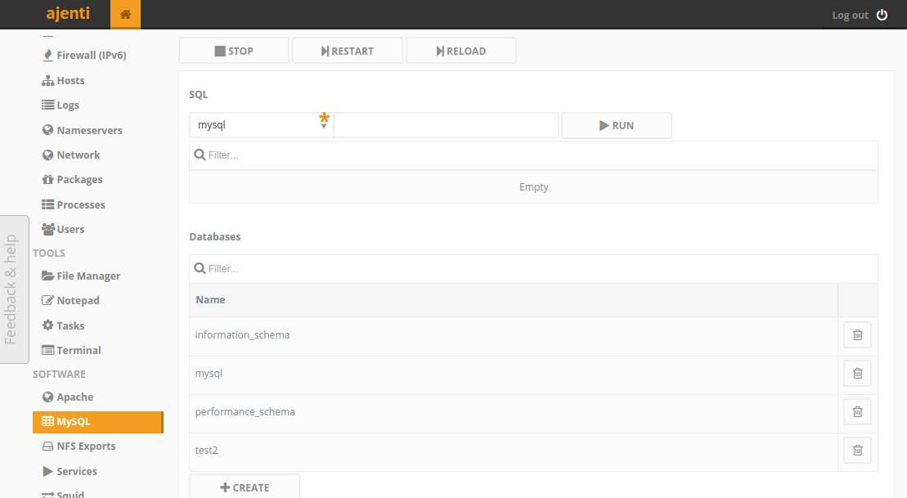Select the performance_schema database name

click(245, 412)
